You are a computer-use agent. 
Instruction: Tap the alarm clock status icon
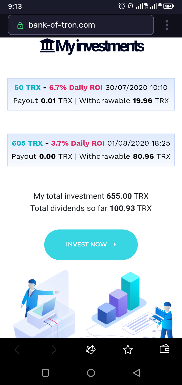[122, 6]
